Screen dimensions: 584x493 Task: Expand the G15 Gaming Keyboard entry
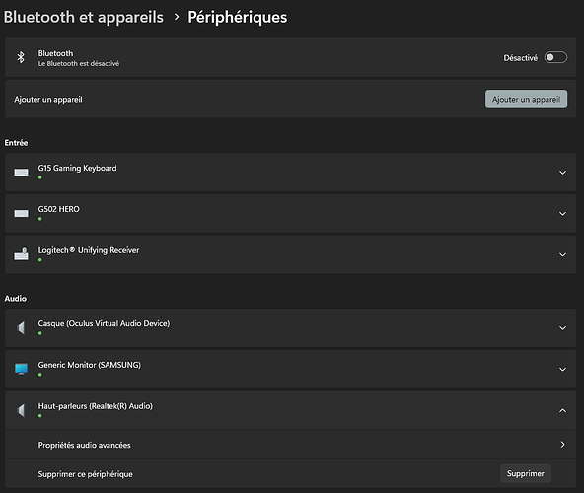click(562, 173)
